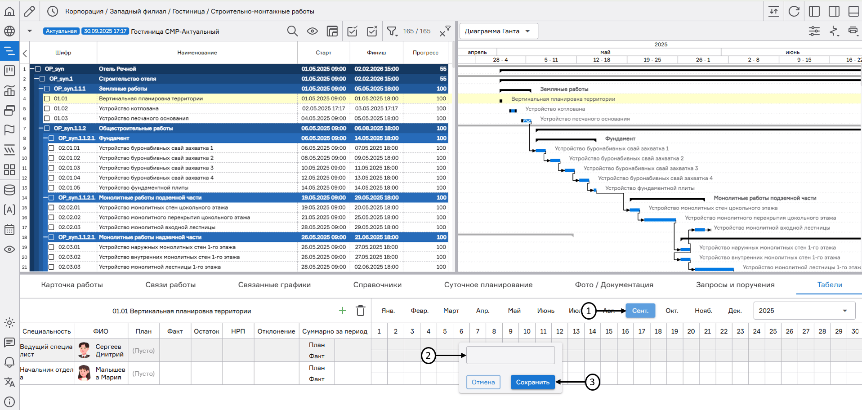862x410 pixels.
Task: Switch to the Карточка работы tab
Action: click(x=72, y=285)
